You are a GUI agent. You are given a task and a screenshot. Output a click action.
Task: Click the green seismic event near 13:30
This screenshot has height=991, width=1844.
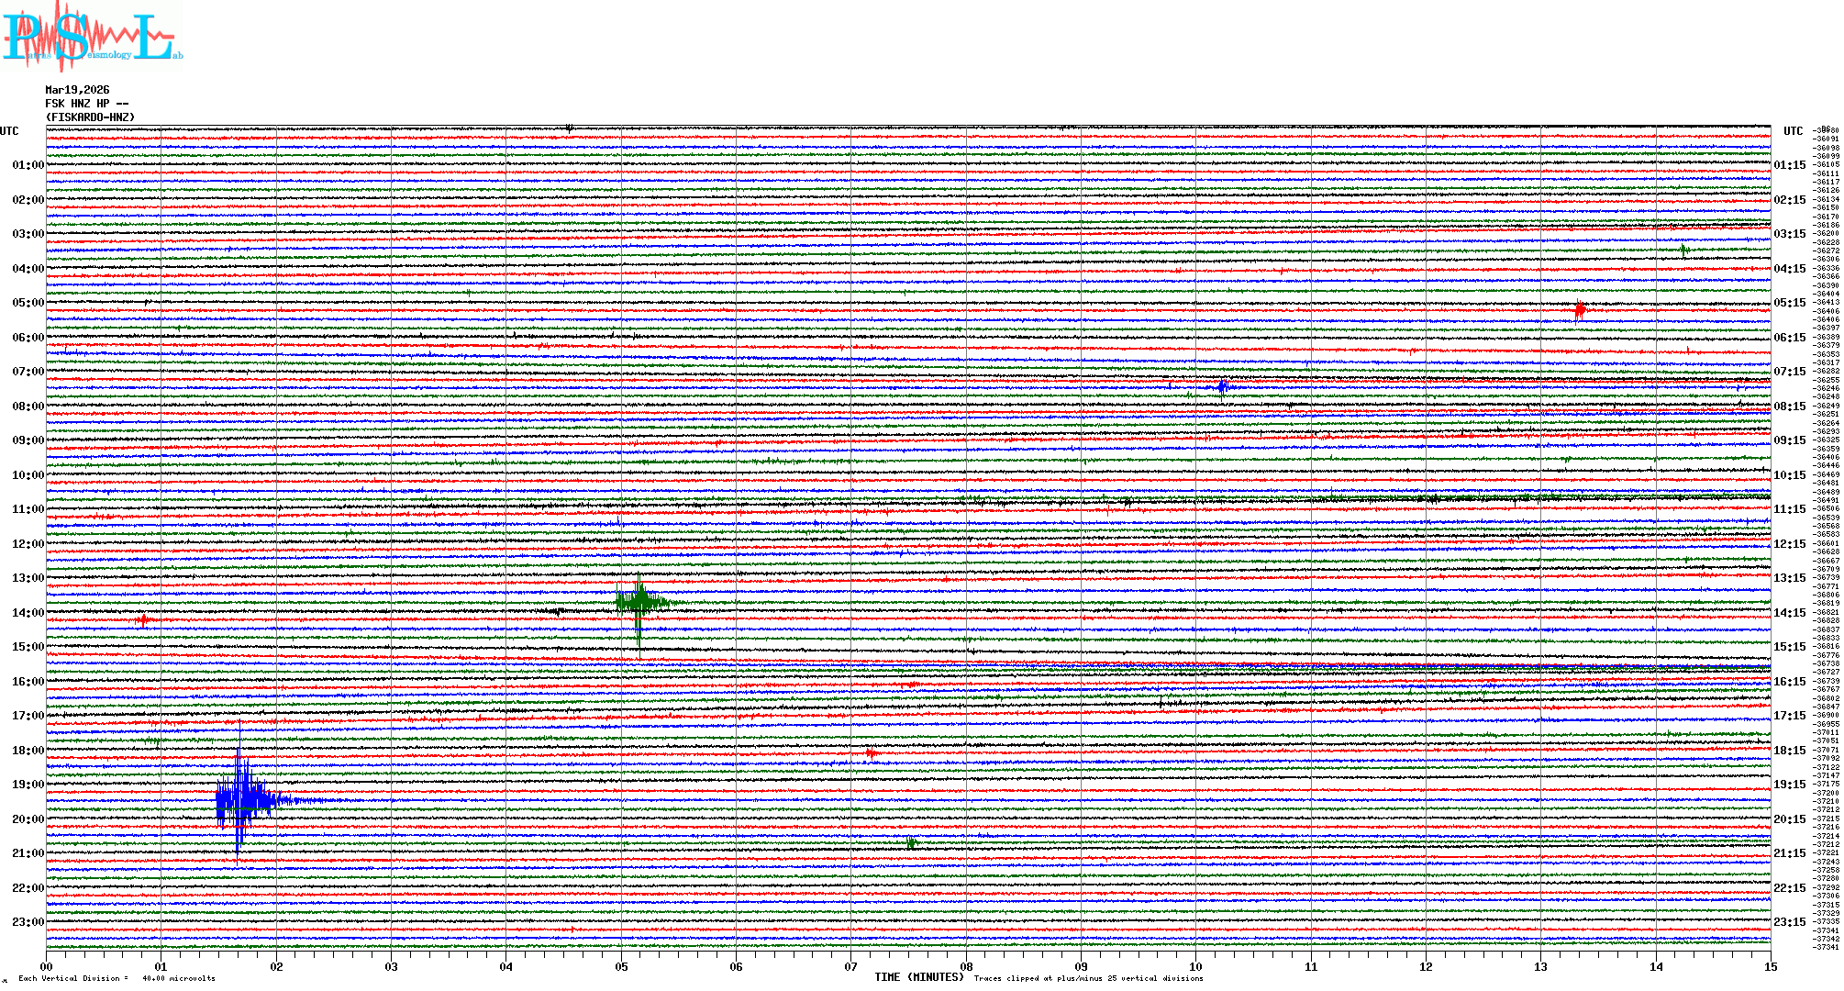click(x=639, y=603)
